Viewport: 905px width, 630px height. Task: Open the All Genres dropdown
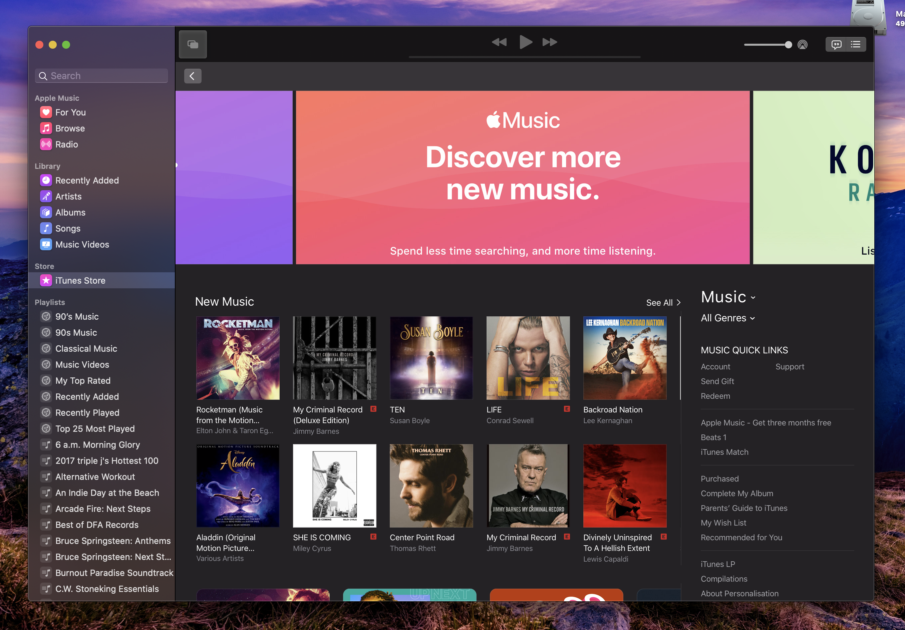point(727,318)
